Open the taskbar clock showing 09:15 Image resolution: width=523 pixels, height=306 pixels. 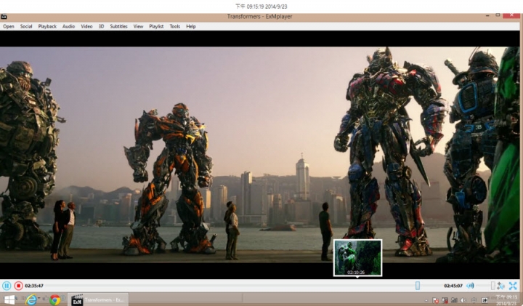[506, 300]
